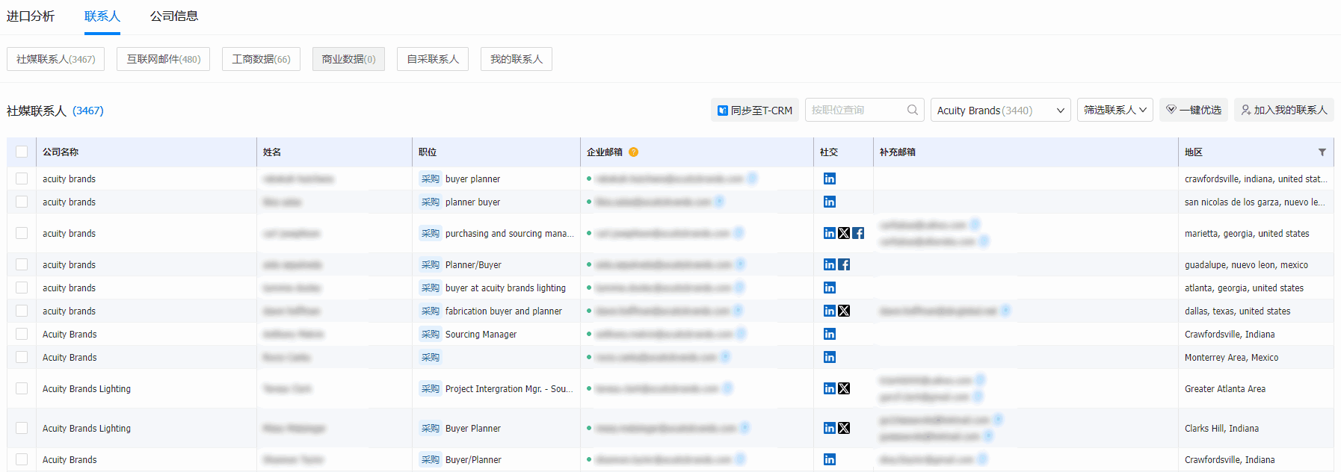Click the 加入我的联系人 button
The width and height of the screenshot is (1341, 472).
[x=1283, y=110]
